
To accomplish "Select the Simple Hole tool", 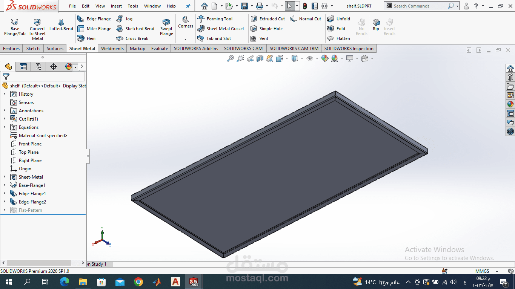I will pos(267,29).
